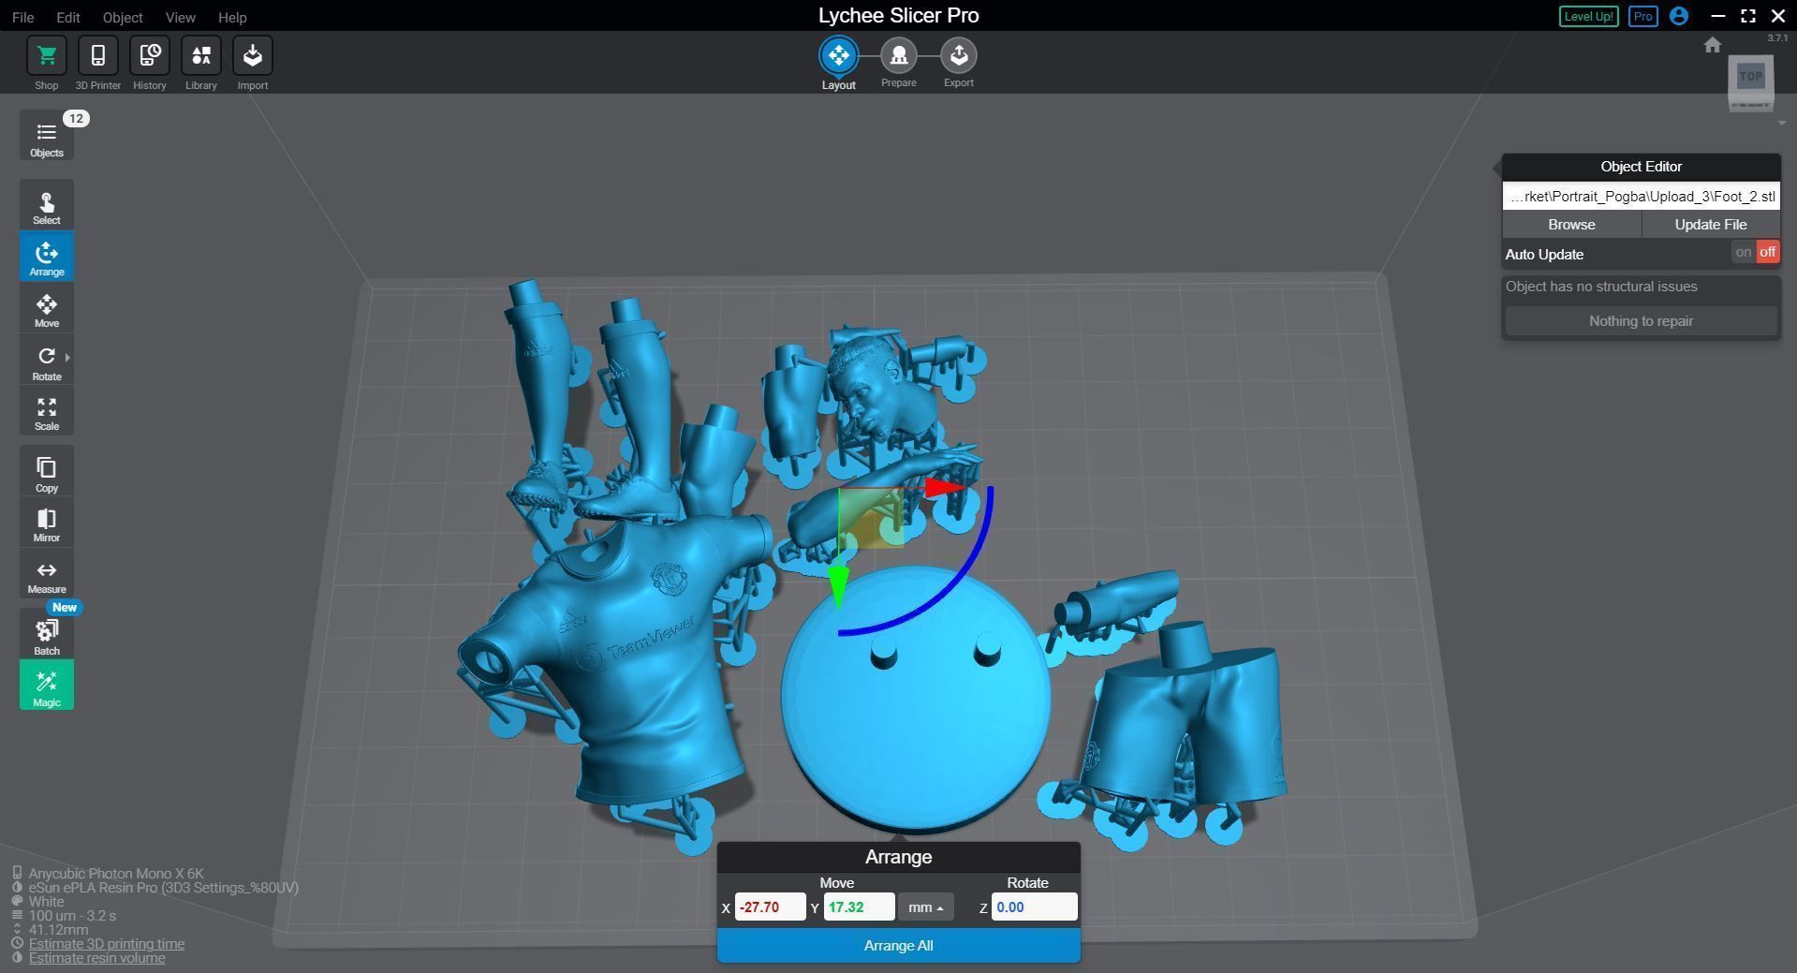Activate the Arrange tool
Screen dimensions: 1797x973
coord(46,257)
